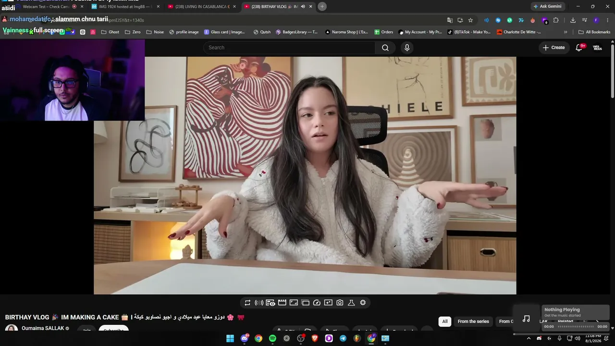Open Discord from the taskbar
The width and height of the screenshot is (615, 346).
[245, 338]
